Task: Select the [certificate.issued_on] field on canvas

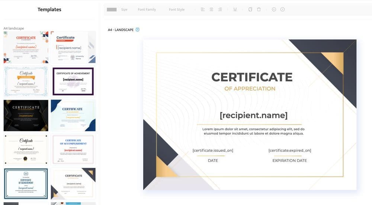Action: click(x=213, y=150)
